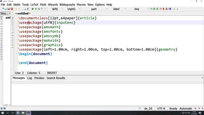Click the first purple bookmark icon in status bar
This screenshot has height=115, width=204.
(195, 109)
